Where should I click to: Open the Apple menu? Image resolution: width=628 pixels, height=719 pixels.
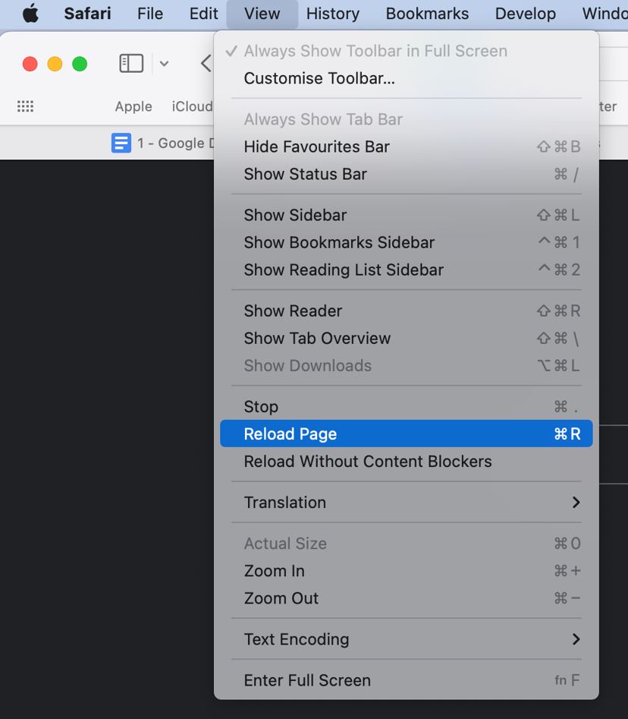pyautogui.click(x=30, y=14)
